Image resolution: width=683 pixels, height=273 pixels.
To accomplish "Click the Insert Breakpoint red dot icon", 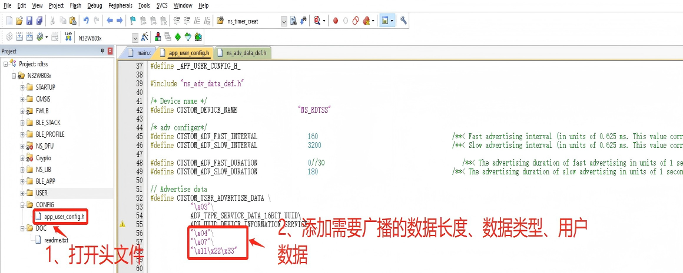I will point(336,21).
